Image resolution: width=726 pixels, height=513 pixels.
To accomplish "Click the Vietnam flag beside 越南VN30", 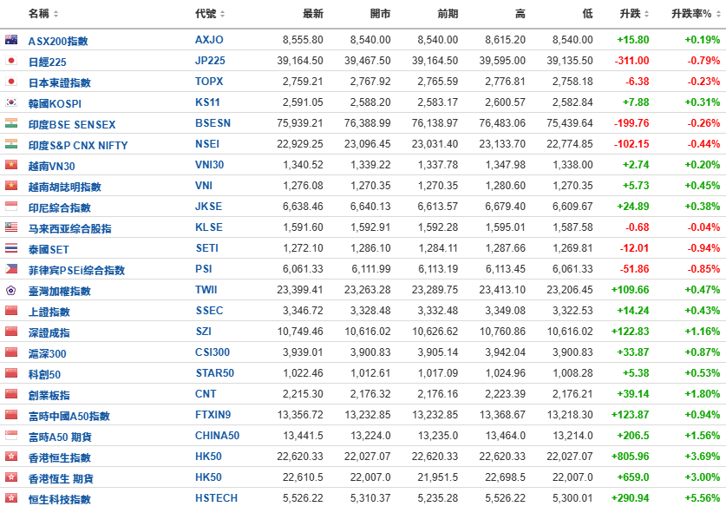I will (x=11, y=165).
